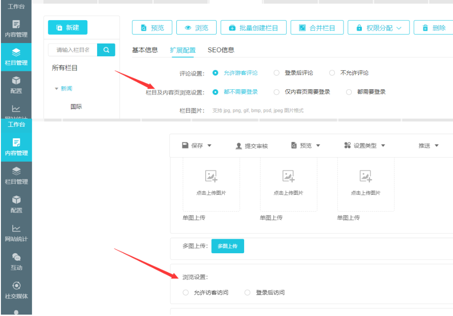Collapse the 新闻 tree node arrow
The width and height of the screenshot is (453, 316).
tap(57, 89)
